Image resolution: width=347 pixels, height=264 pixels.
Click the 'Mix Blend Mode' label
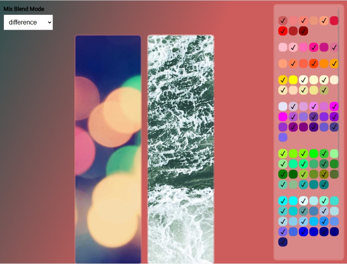coord(24,9)
